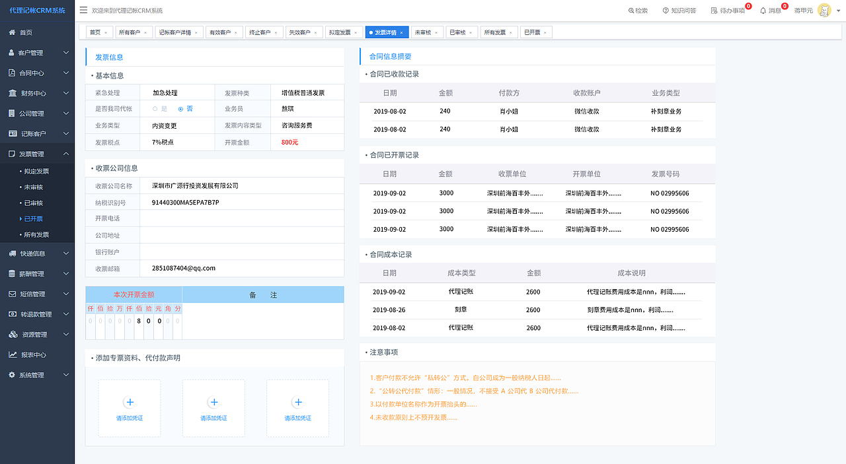
Task: Open the 财务中心 finance icon
Action: coord(13,92)
